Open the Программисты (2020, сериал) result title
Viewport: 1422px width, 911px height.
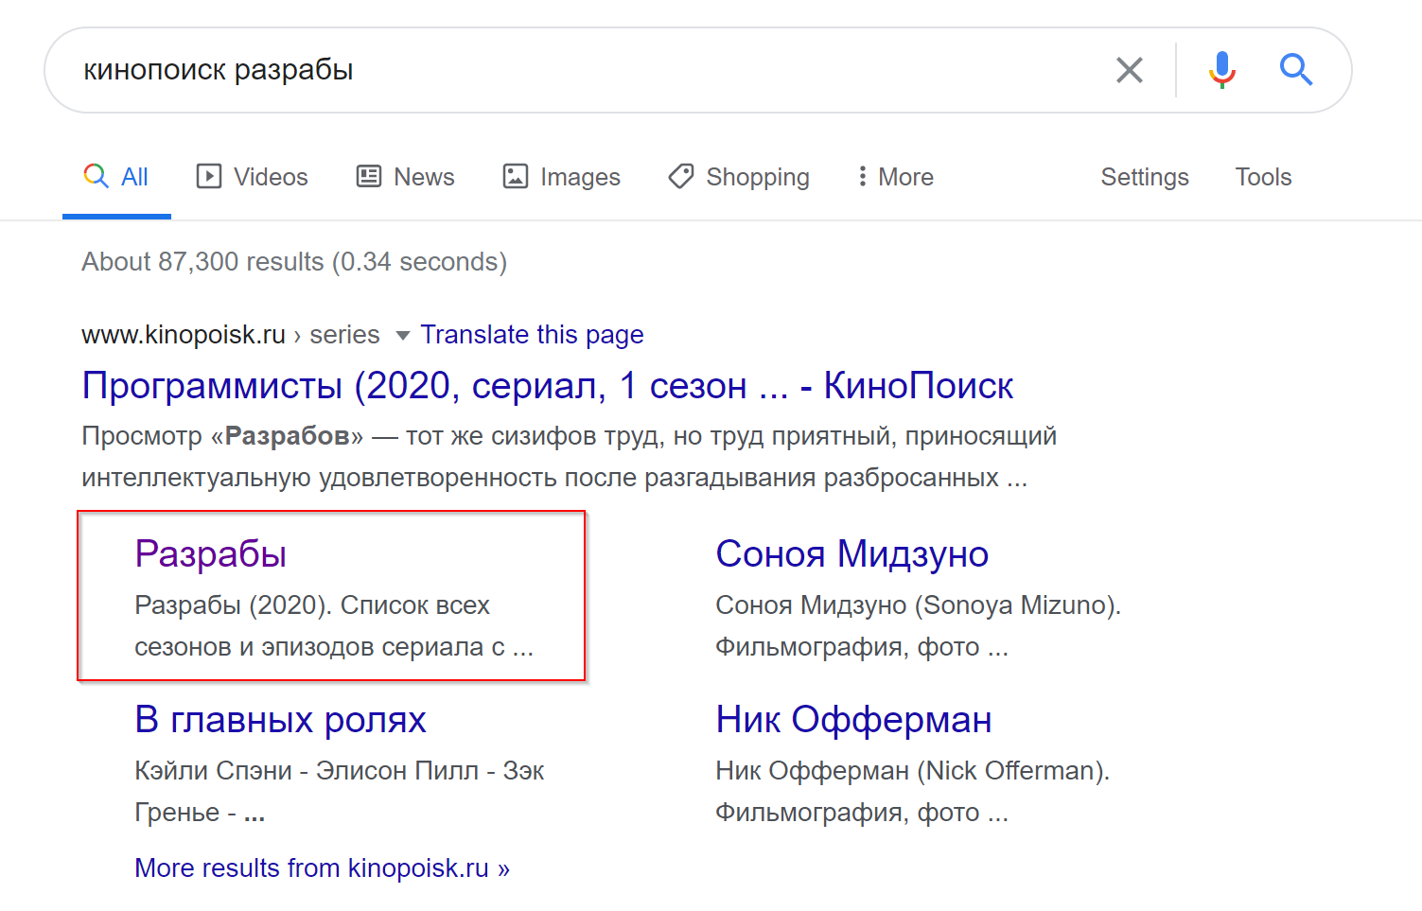547,386
